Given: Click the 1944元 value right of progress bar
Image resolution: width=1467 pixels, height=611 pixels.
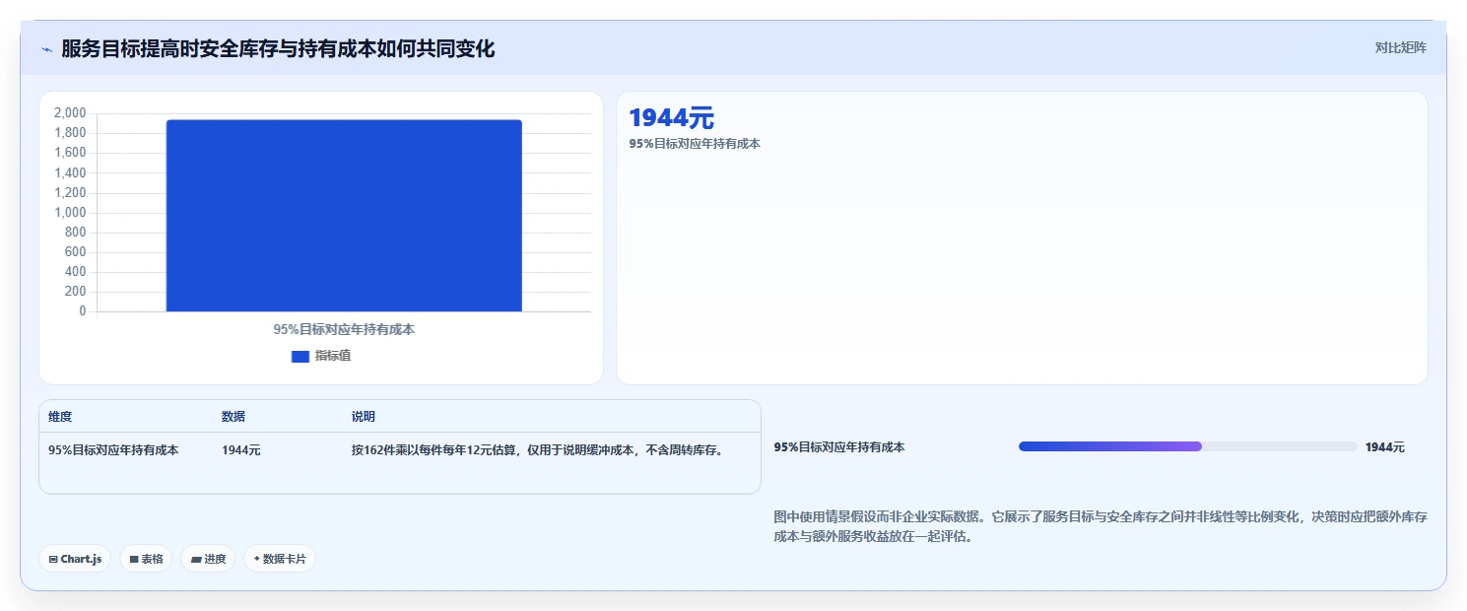Looking at the screenshot, I should pos(1385,447).
